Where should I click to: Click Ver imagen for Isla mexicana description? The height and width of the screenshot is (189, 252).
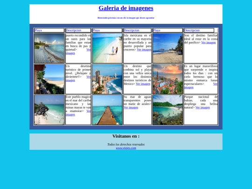(x=144, y=49)
